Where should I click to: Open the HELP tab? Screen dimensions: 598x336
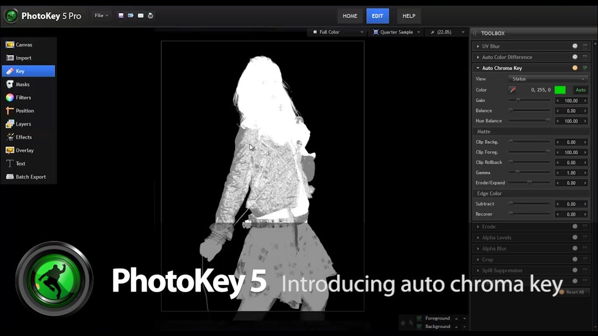tap(409, 16)
